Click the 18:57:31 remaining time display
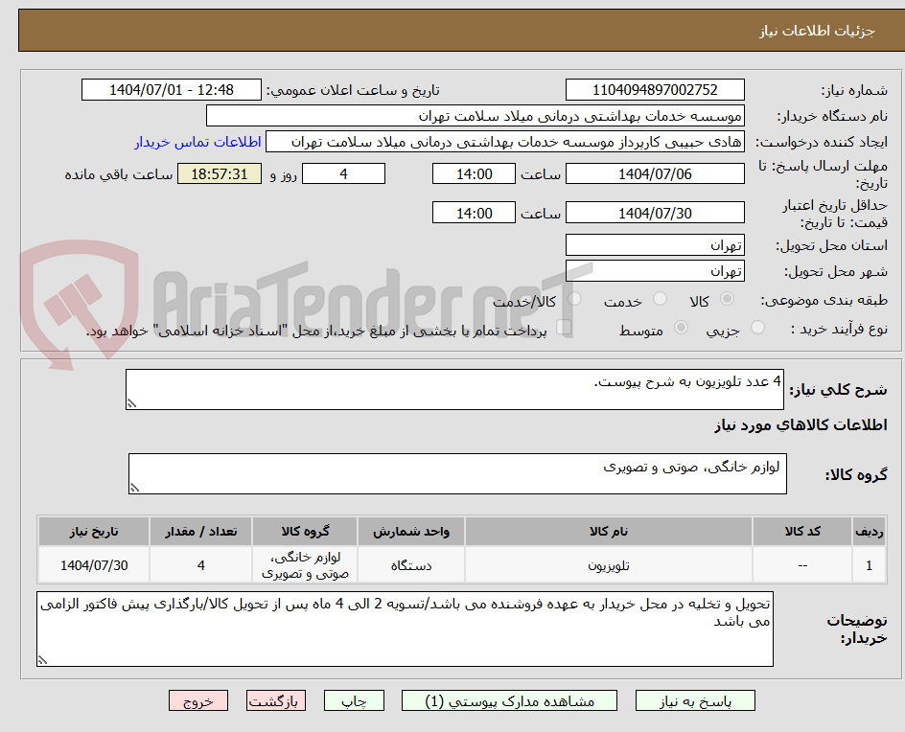The width and height of the screenshot is (905, 732). (219, 173)
